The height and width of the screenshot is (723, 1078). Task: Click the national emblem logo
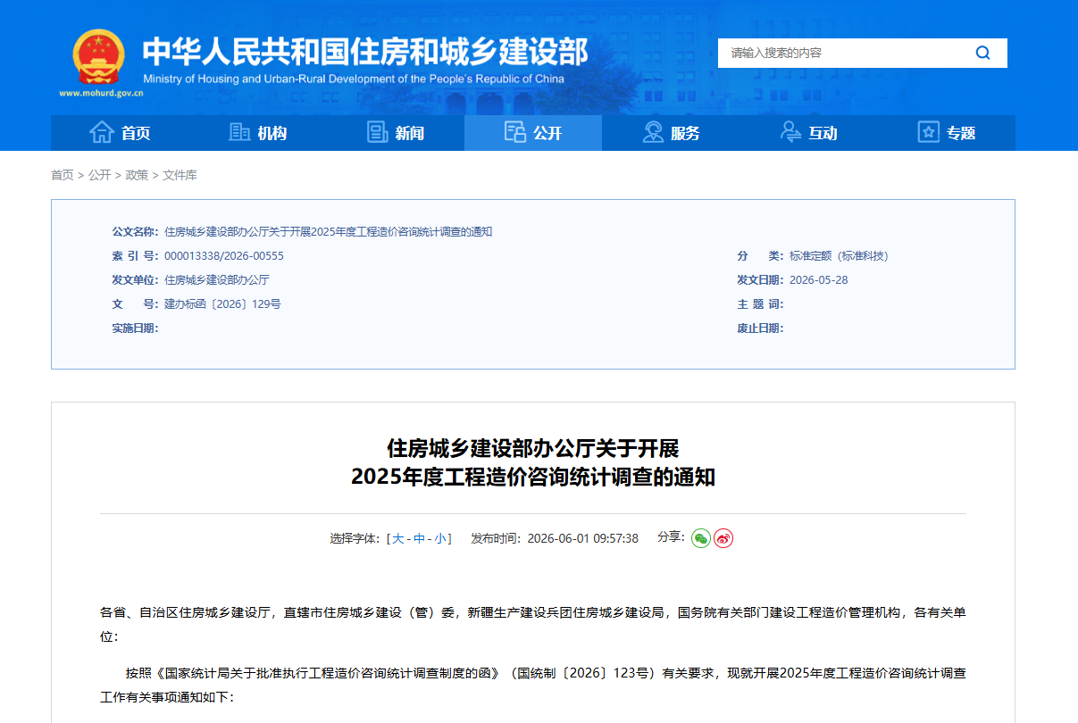pyautogui.click(x=99, y=56)
